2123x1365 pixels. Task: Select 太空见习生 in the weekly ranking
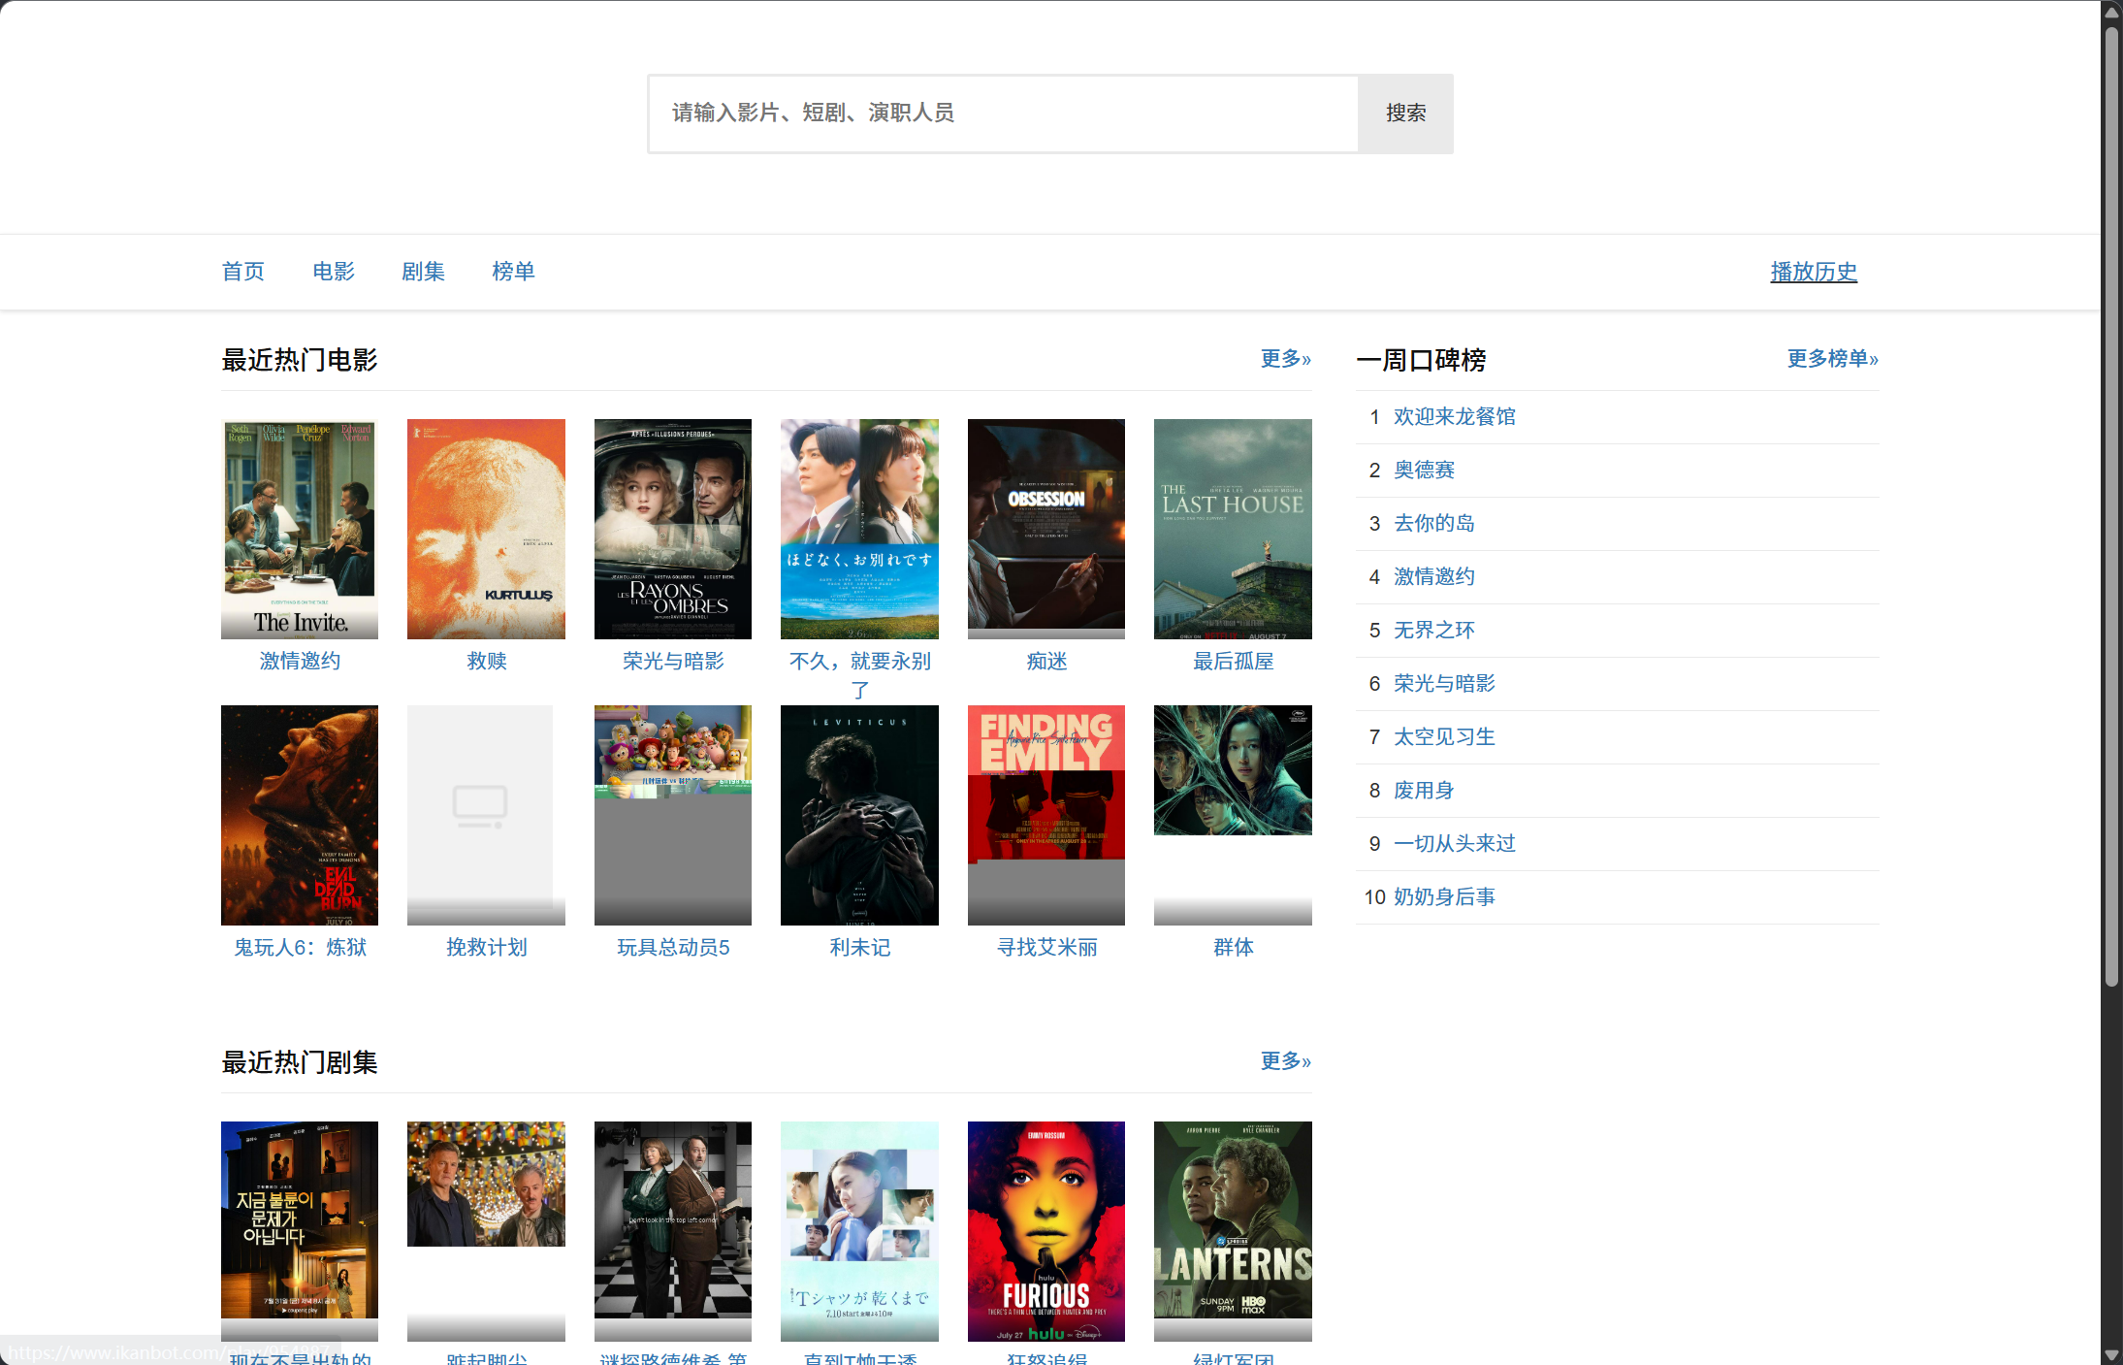pyautogui.click(x=1444, y=737)
